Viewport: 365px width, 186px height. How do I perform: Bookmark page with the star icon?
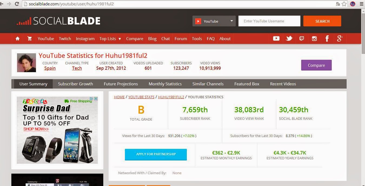(344, 4)
